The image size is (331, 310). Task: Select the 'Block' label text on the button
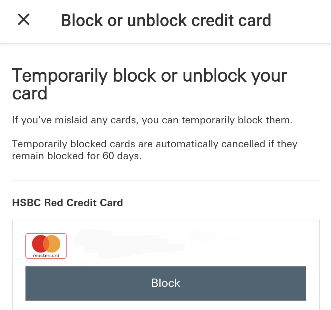[x=166, y=283]
